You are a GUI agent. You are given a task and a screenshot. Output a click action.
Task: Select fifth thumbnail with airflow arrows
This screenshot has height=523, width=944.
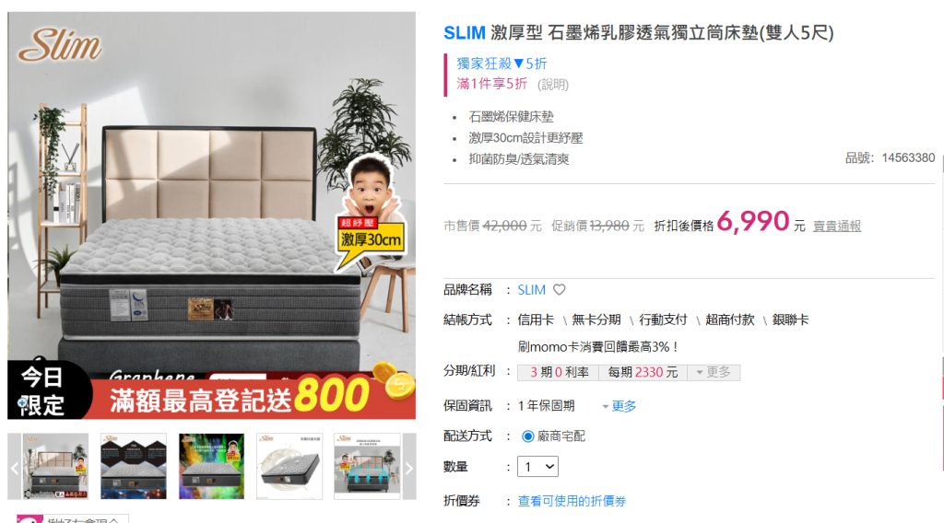point(367,467)
